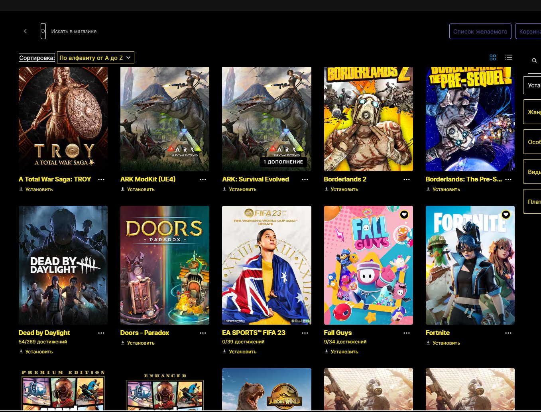View 54/269 достижений for Dead by Daylight
541x412 pixels.
pyautogui.click(x=43, y=342)
